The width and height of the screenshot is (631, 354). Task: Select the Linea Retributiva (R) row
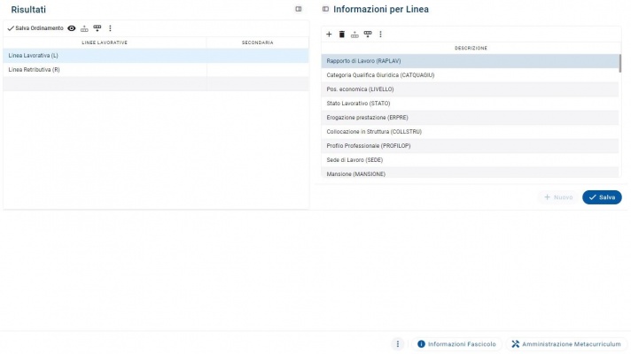(156, 70)
